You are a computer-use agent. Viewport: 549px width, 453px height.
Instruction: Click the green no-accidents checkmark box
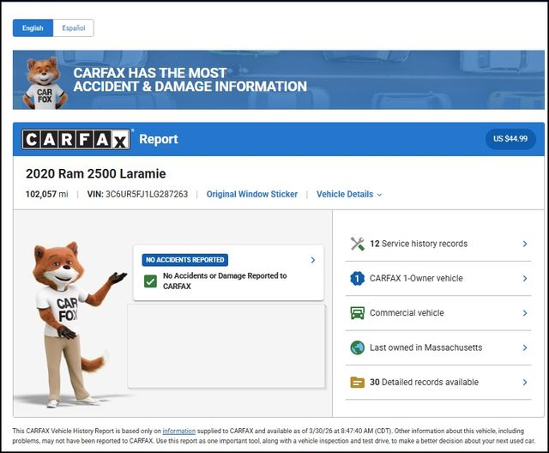(x=150, y=281)
